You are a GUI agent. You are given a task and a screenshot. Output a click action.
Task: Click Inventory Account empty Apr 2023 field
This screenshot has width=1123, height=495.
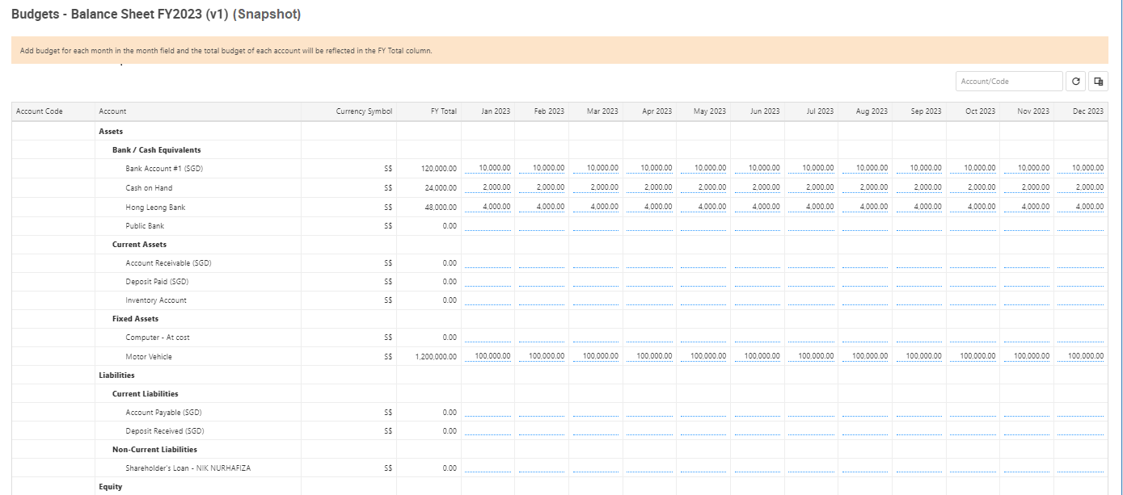click(x=649, y=300)
